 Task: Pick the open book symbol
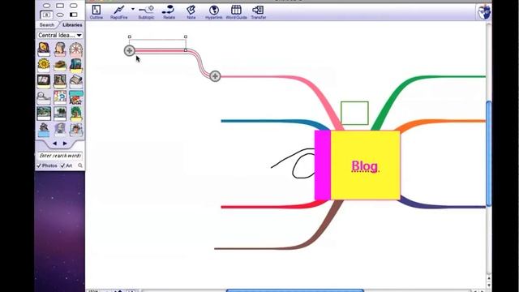tap(44, 81)
